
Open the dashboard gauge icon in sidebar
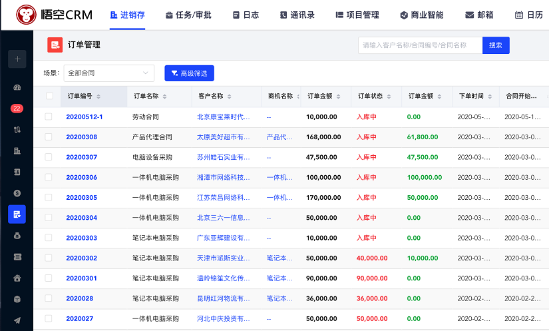click(x=17, y=87)
